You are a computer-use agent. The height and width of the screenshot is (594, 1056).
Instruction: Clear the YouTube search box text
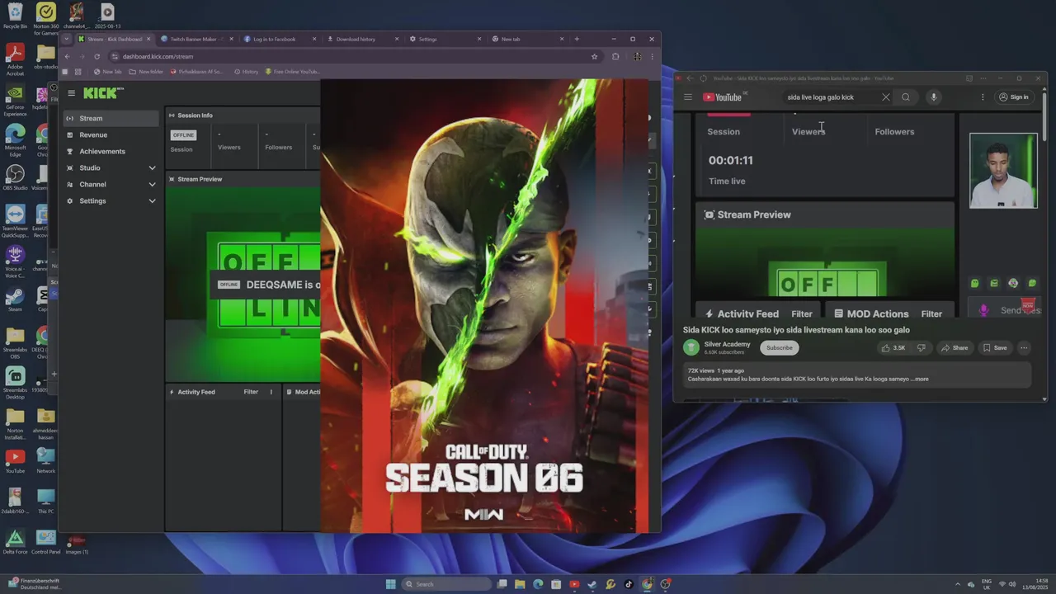[x=886, y=97]
